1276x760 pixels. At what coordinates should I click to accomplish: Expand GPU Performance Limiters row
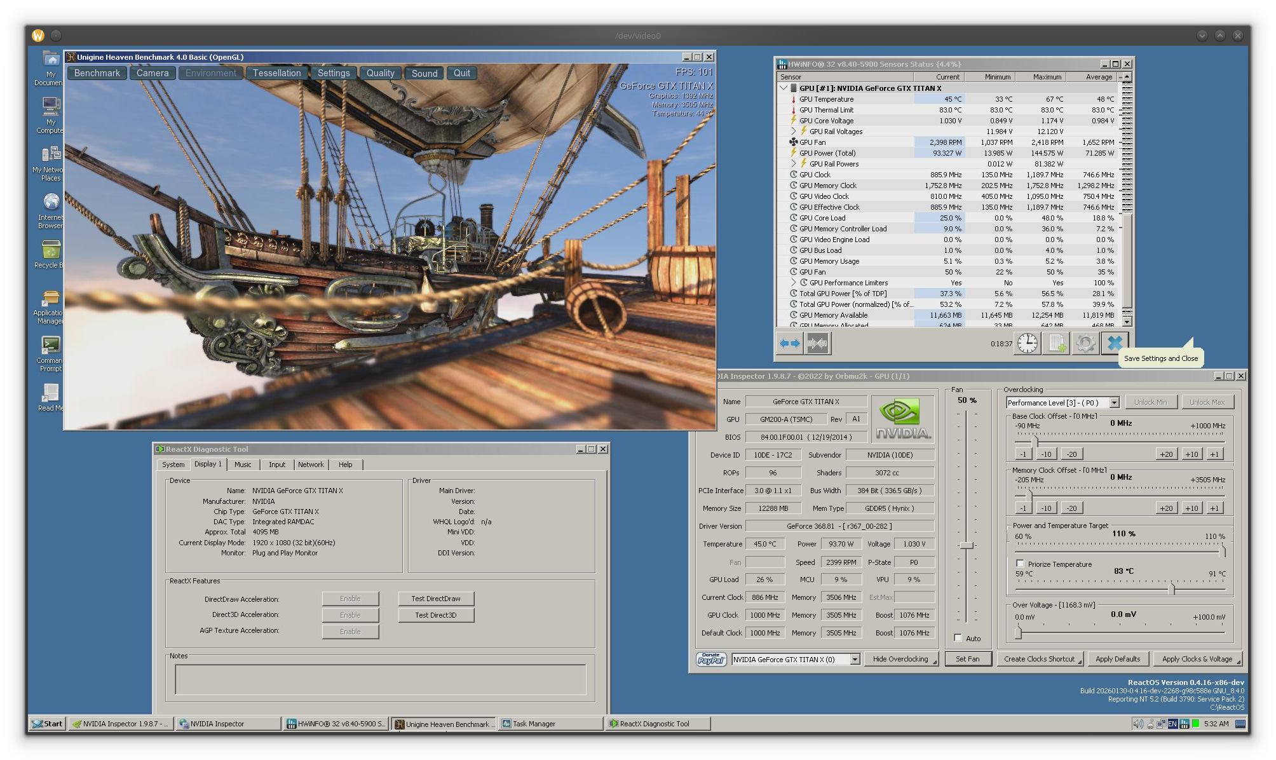click(x=794, y=283)
